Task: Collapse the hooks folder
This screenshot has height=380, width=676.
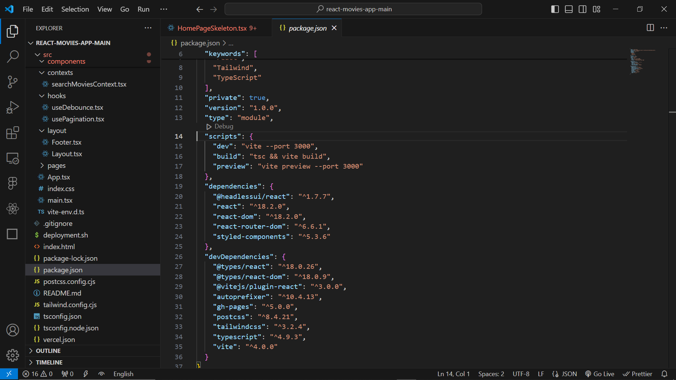Action: [56, 96]
